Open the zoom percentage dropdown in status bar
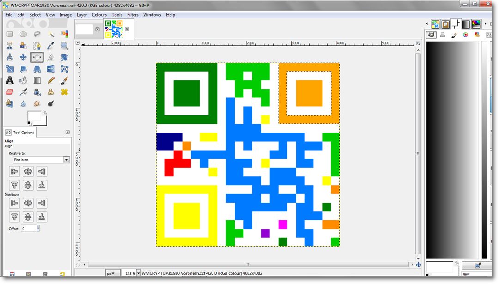 point(139,273)
